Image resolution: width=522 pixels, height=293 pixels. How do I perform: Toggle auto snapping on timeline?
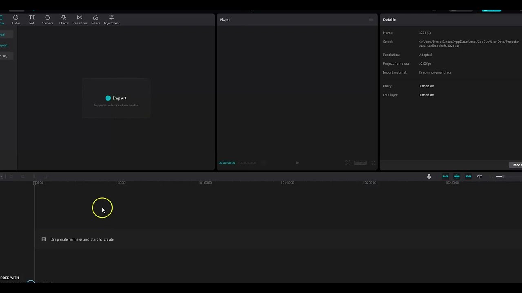(457, 177)
